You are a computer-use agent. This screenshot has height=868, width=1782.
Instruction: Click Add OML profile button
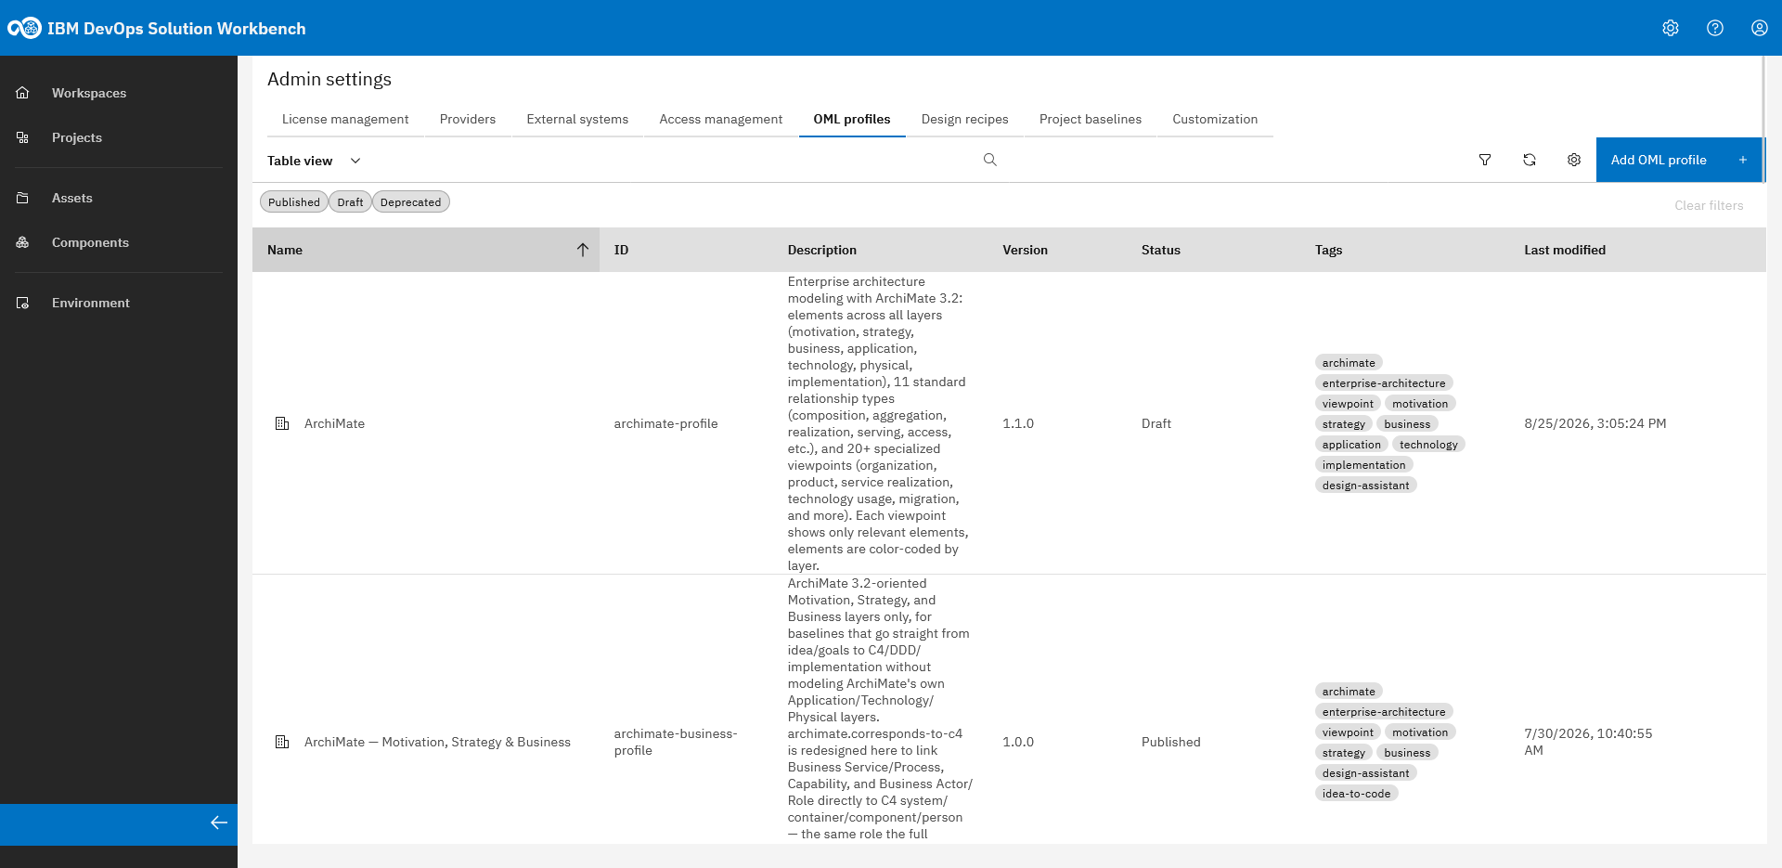(1679, 160)
